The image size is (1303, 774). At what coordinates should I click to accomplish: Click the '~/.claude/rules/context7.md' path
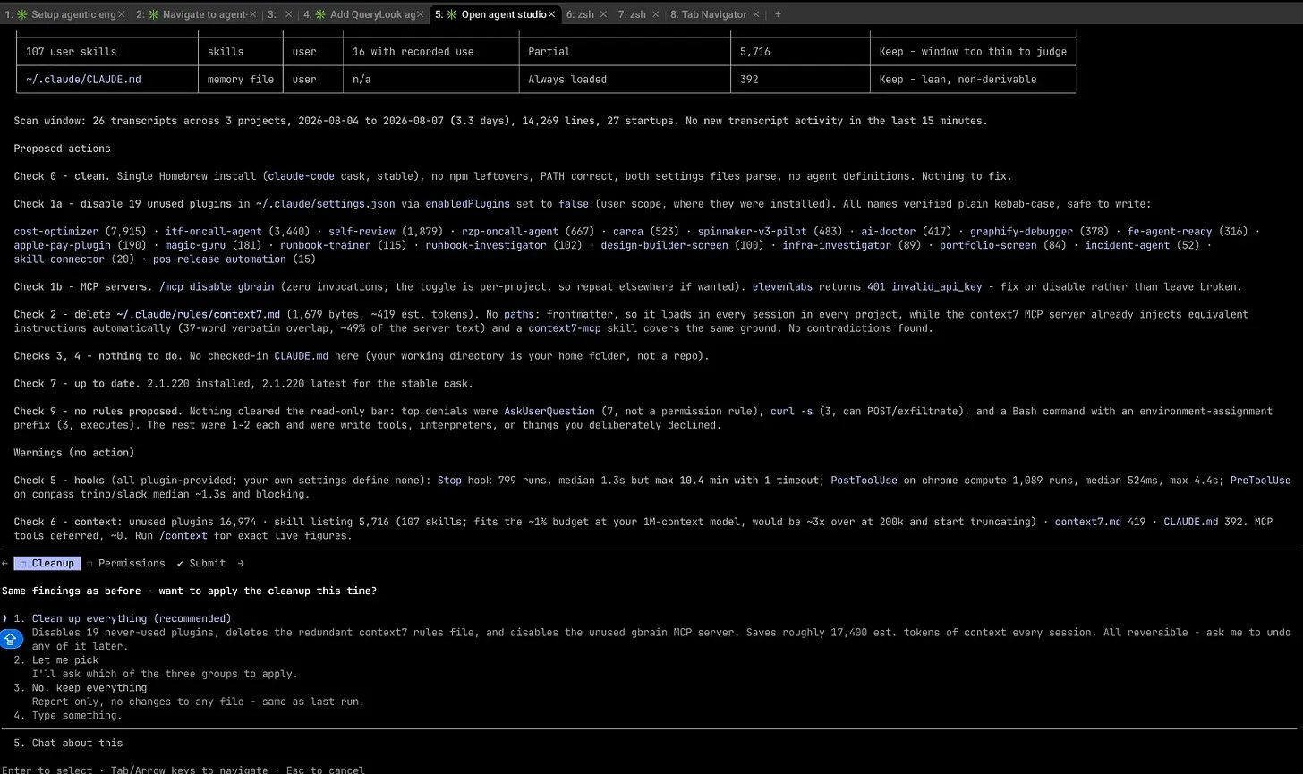198,314
